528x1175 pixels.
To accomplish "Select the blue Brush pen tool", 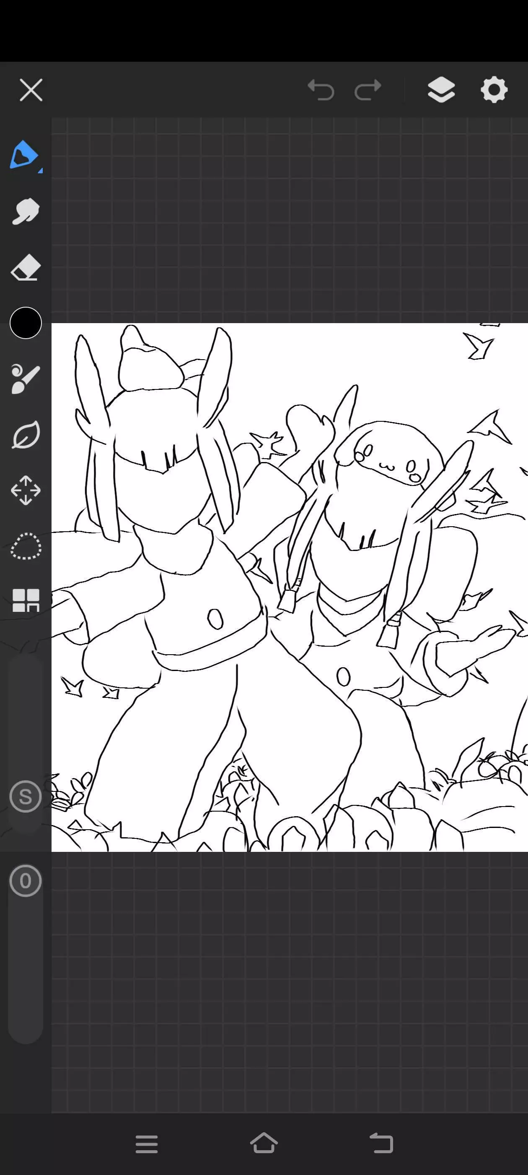I will (24, 155).
